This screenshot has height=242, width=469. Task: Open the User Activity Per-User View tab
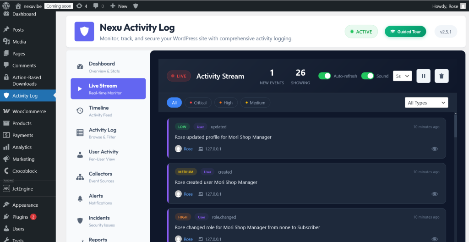108,155
